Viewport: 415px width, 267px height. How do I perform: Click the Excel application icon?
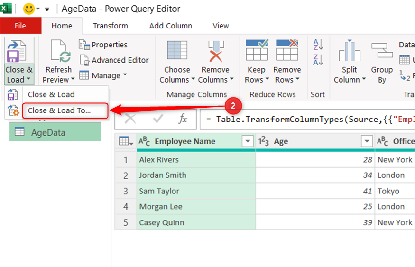coord(6,9)
